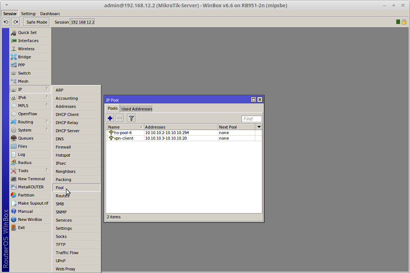The image size is (410, 273).
Task: Open Interfaces in the sidebar
Action: click(30, 41)
